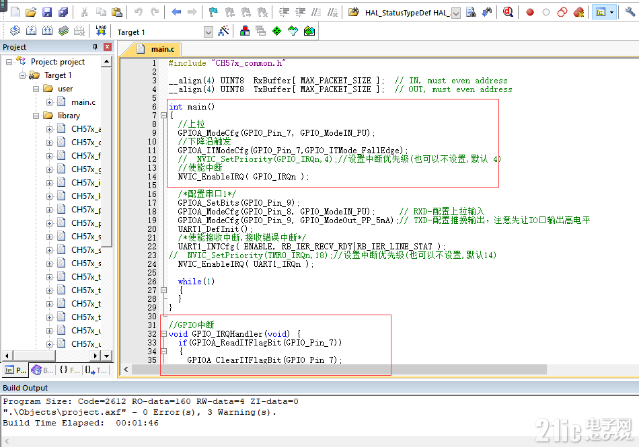Select the CH57x_c file in the tree

click(86, 143)
